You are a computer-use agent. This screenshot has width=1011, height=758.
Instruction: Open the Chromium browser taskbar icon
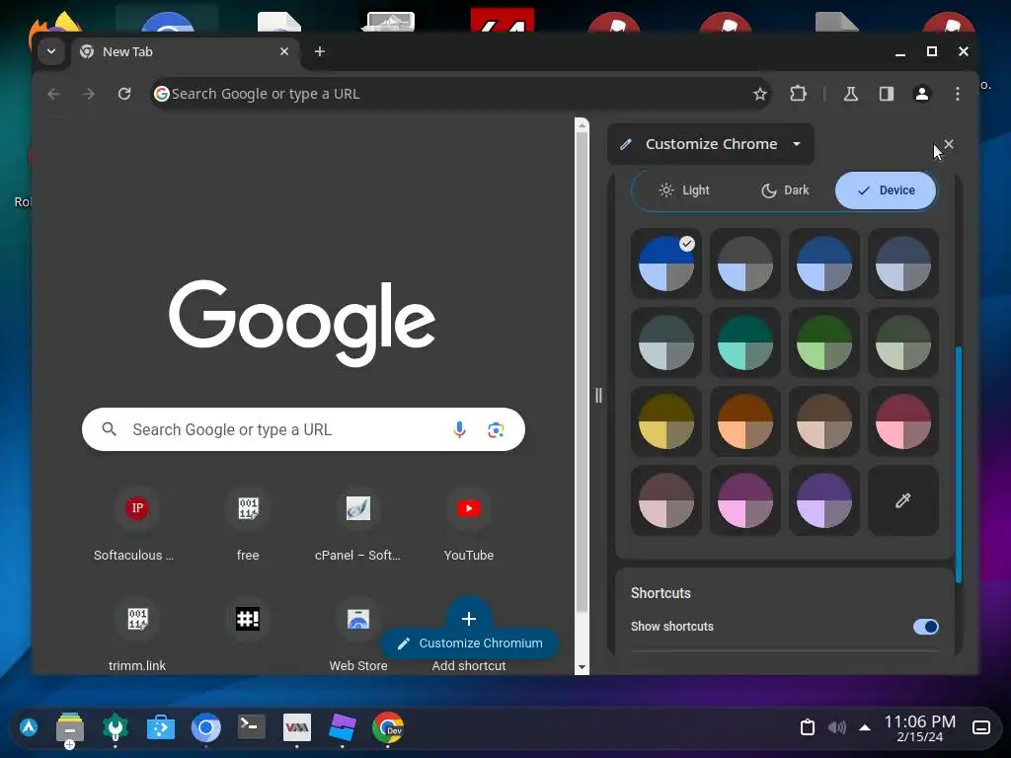click(x=205, y=727)
